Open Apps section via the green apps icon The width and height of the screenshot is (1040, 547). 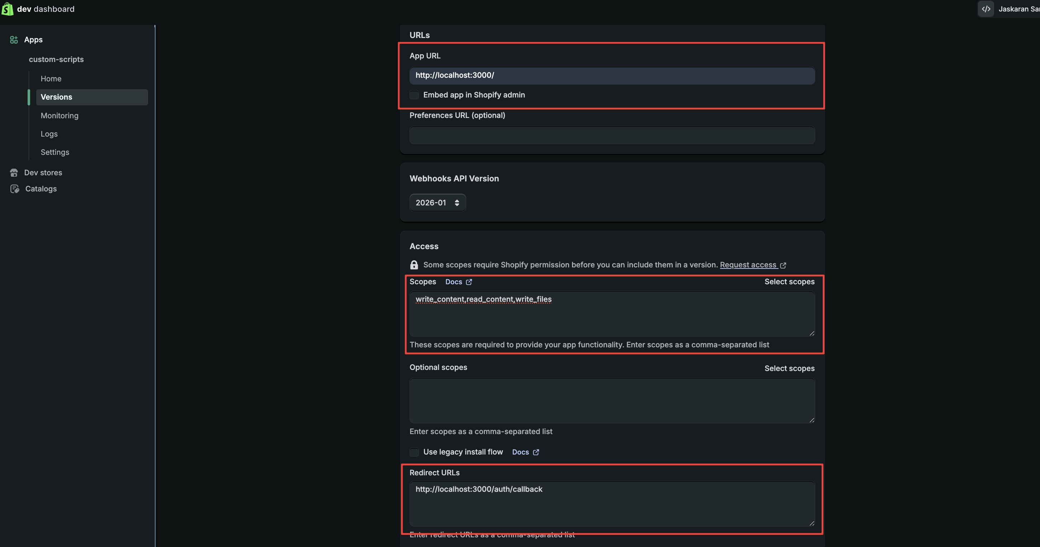[x=13, y=39]
